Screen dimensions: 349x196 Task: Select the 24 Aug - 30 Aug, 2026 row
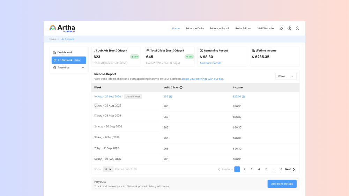tap(195, 127)
